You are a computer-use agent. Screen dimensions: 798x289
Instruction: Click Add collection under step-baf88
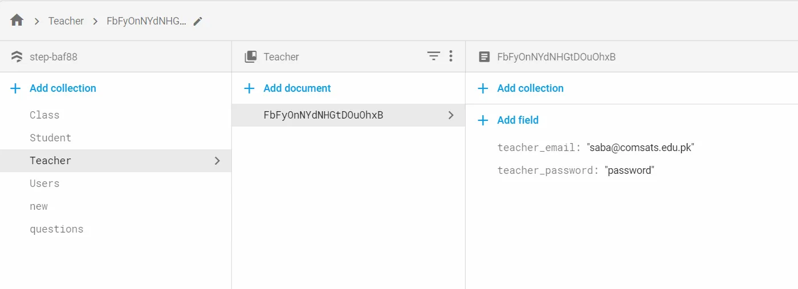63,88
